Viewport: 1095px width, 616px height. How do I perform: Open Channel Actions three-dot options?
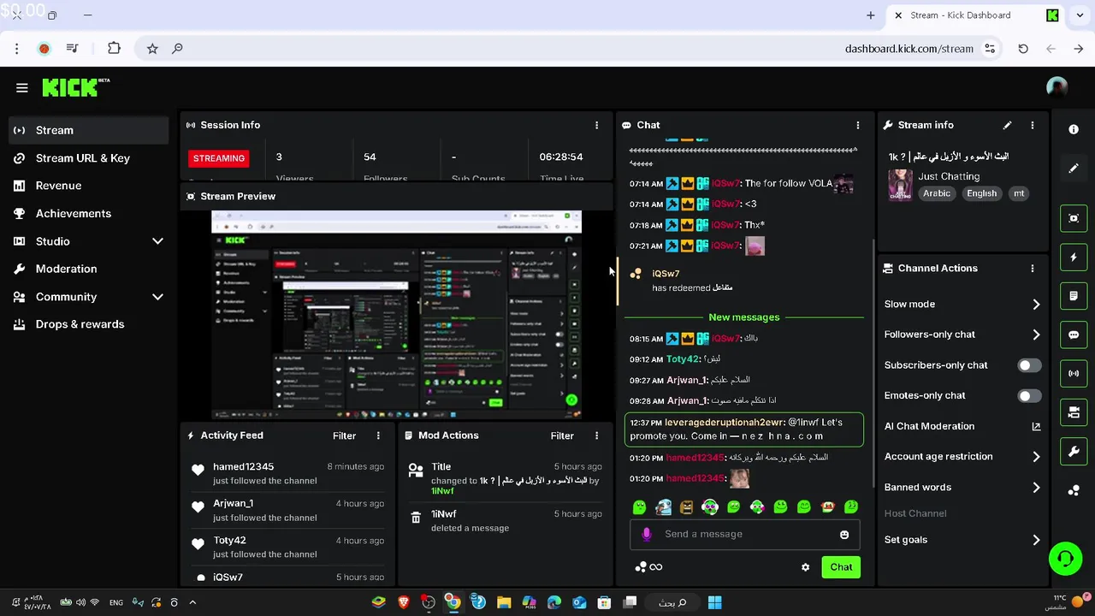(1033, 268)
